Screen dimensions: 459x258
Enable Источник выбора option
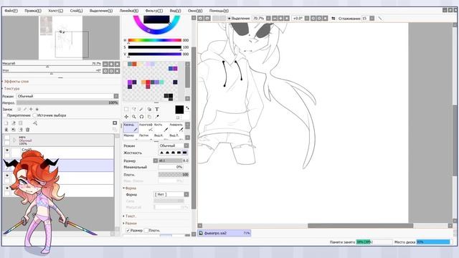(34, 115)
